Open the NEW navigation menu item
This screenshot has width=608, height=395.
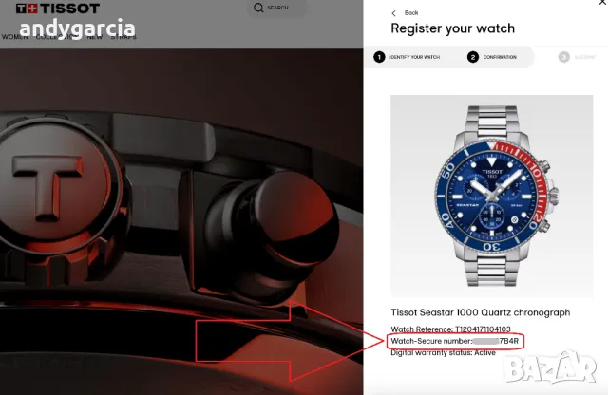[x=95, y=37]
